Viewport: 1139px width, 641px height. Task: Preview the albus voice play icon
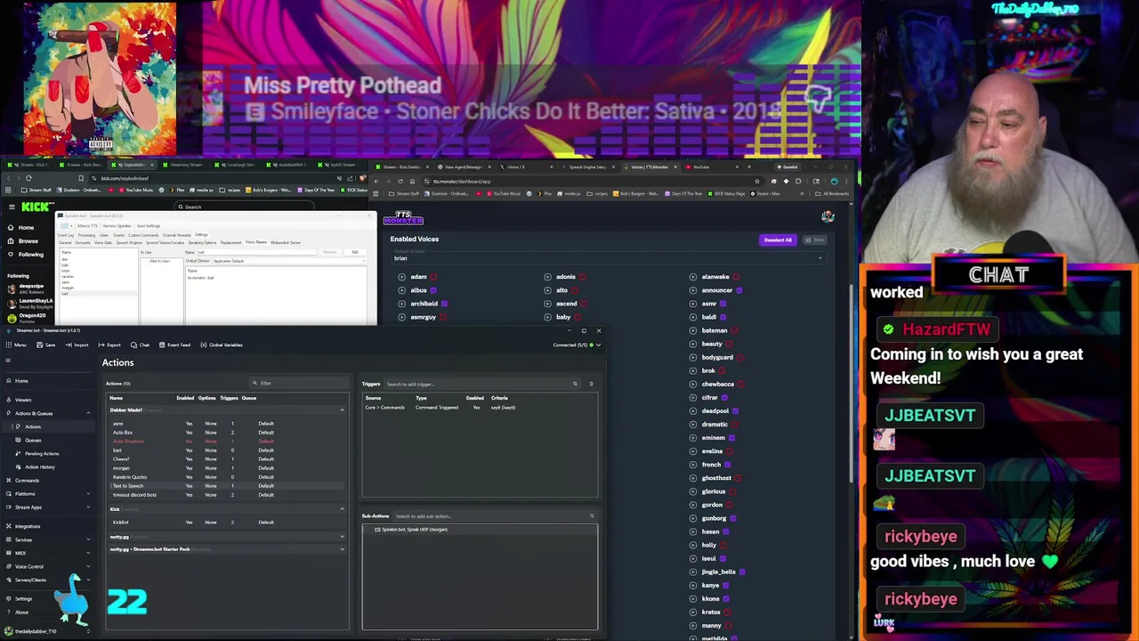401,290
